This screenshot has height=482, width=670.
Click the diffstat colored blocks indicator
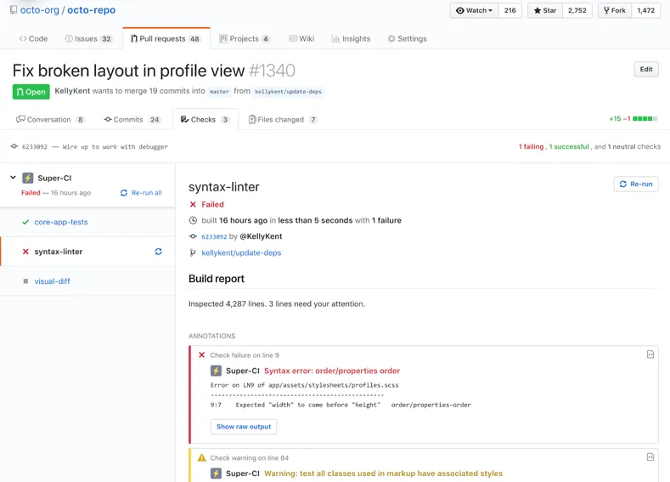pos(645,119)
